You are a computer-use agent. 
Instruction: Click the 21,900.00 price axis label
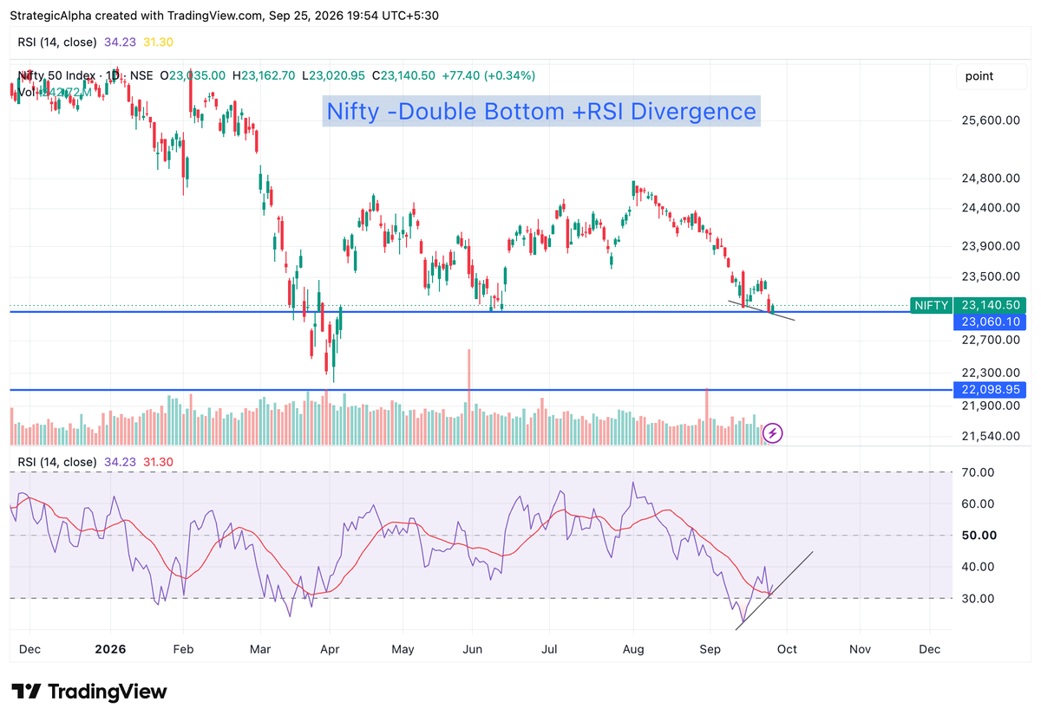pos(990,405)
